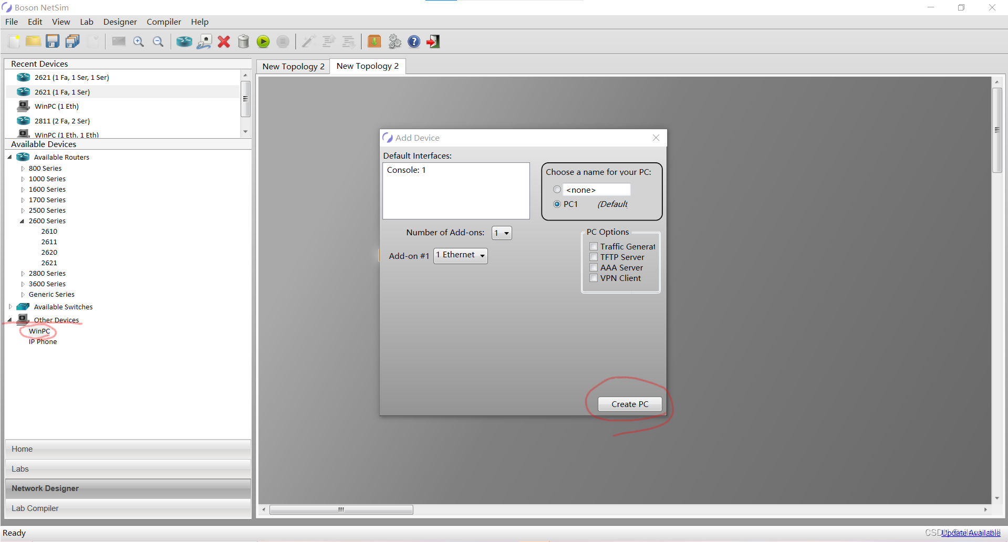Screen dimensions: 1008x542
Task: Open the File menu
Action: pyautogui.click(x=12, y=22)
